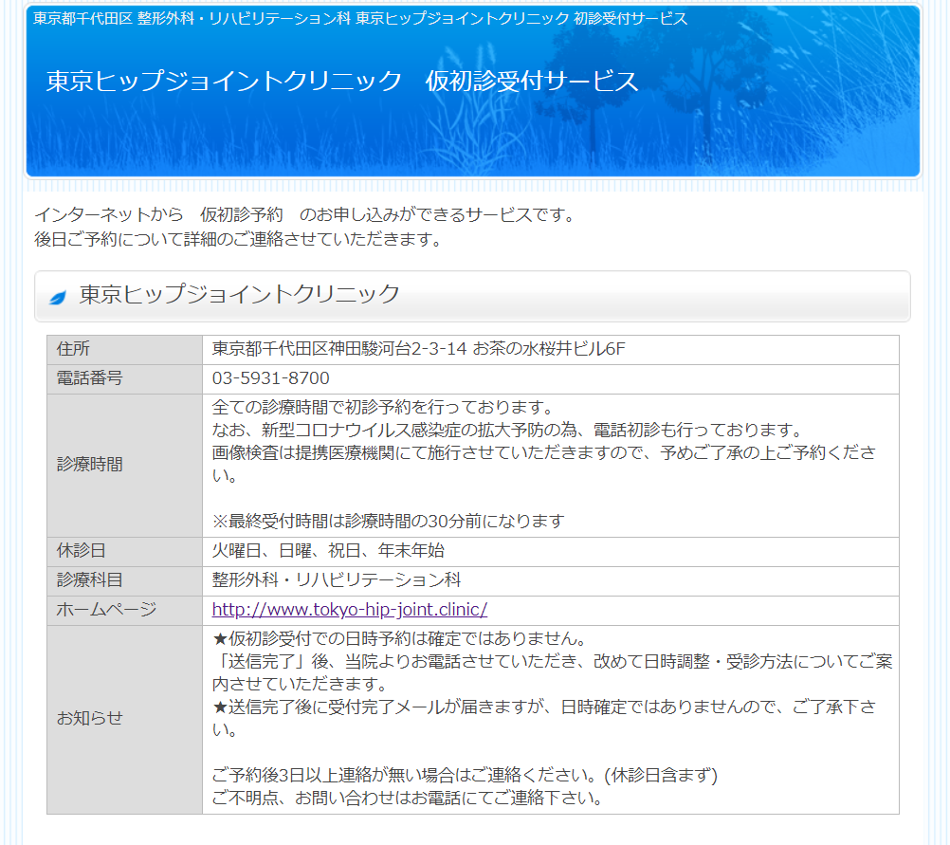Click department text 整形外科・リハビリテーション科
This screenshot has width=950, height=845.
[x=337, y=580]
